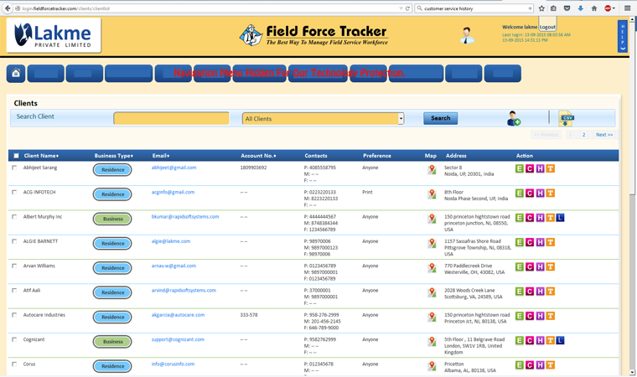Click browser home icon in toolbar
The image size is (637, 377).
594,8
